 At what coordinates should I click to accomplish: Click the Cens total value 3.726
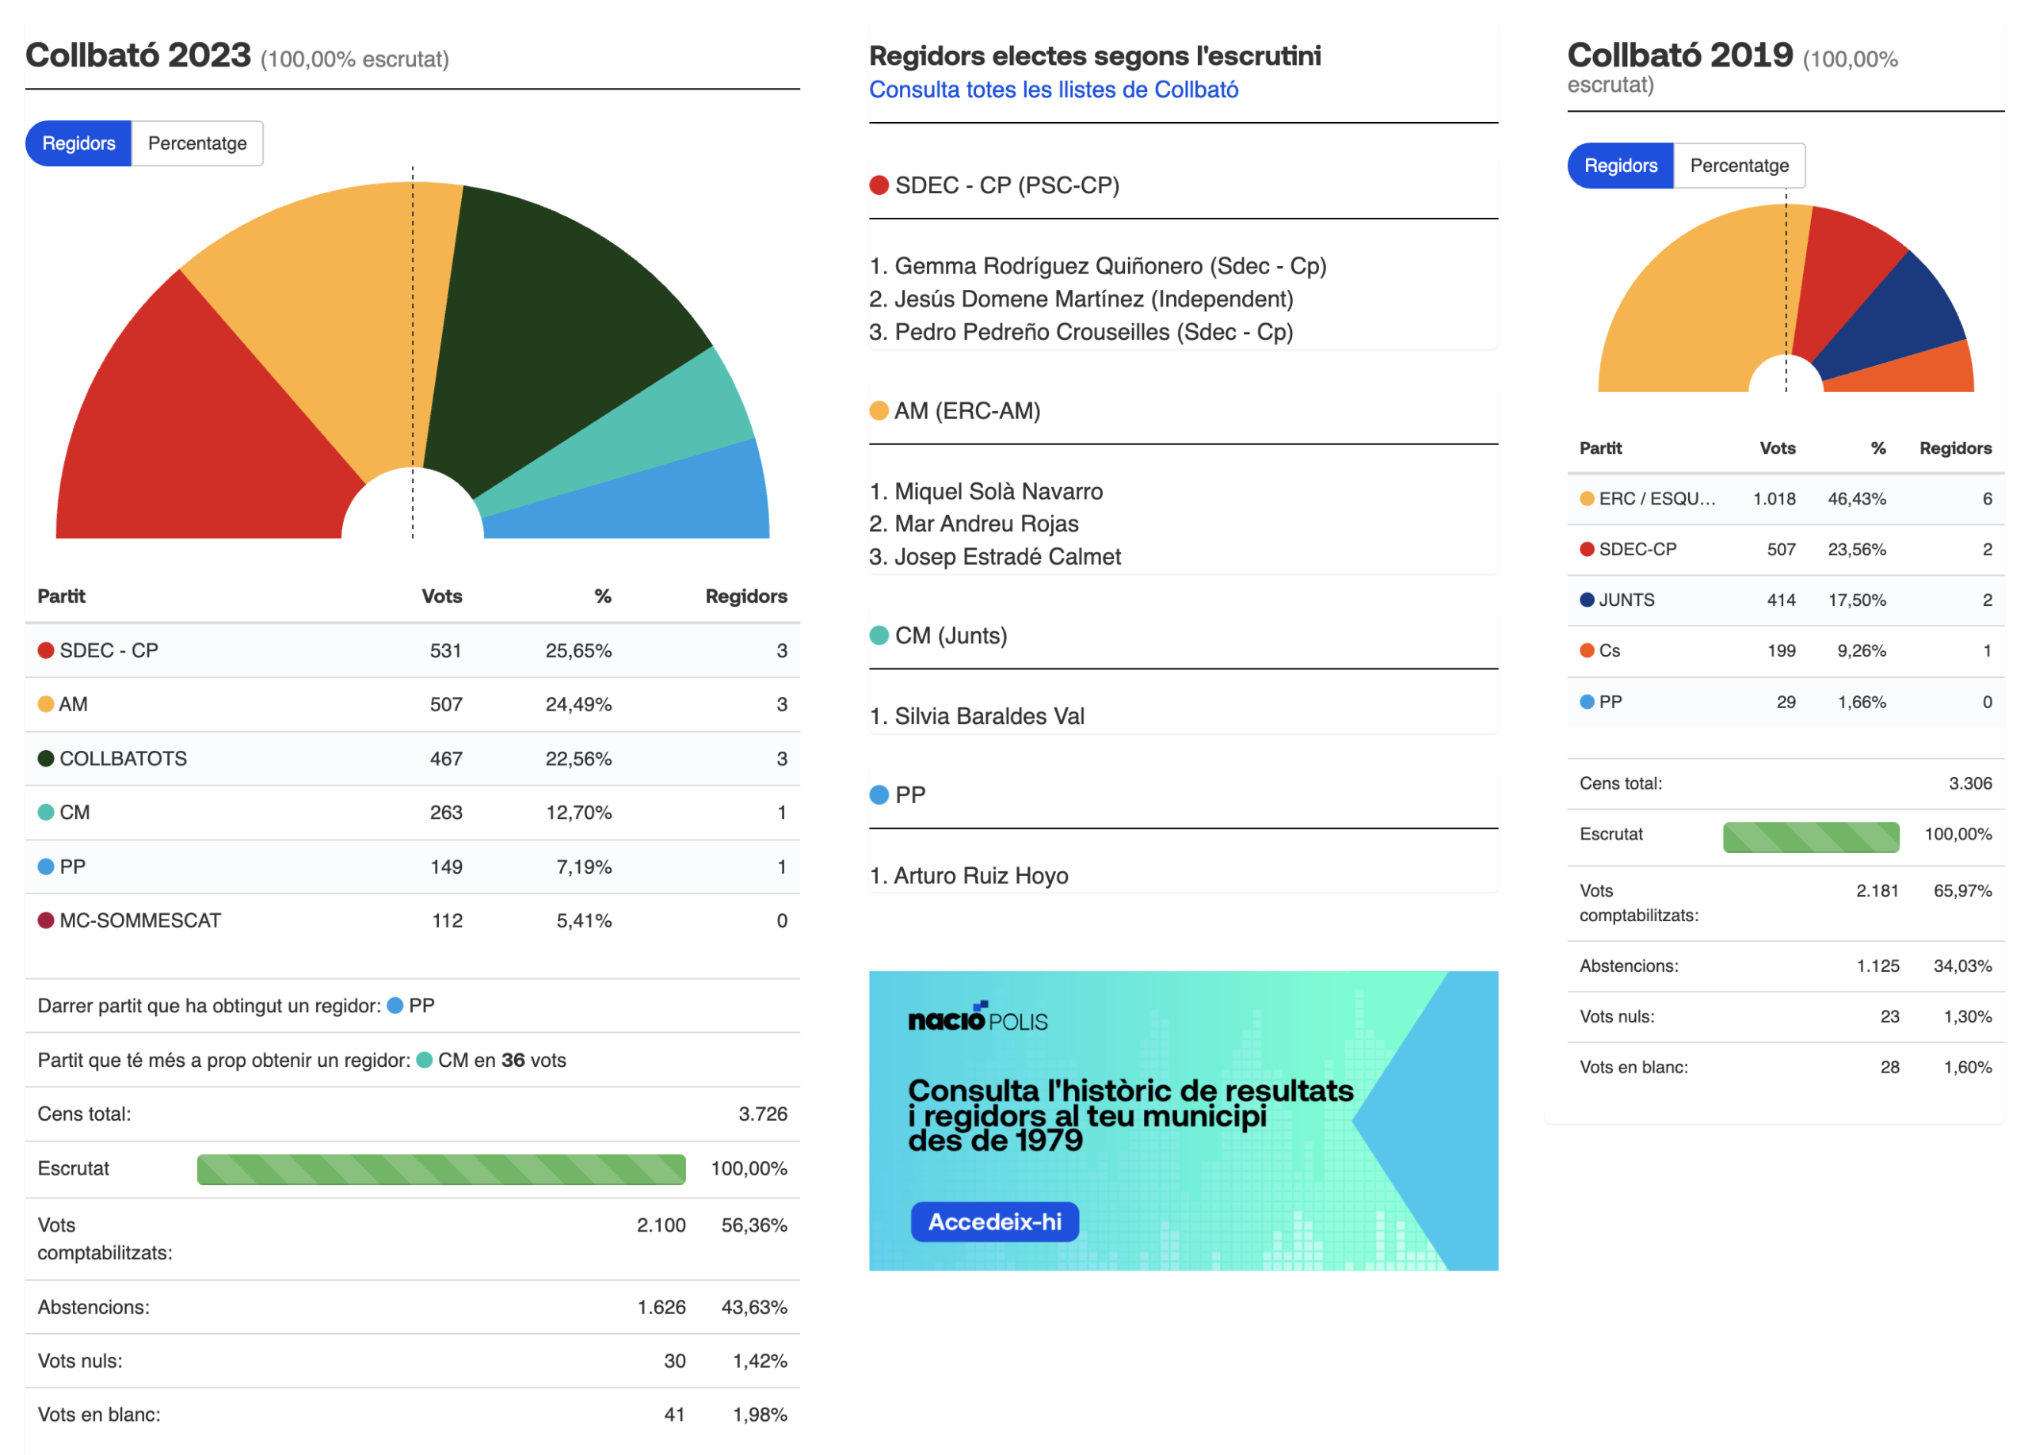pos(763,1114)
